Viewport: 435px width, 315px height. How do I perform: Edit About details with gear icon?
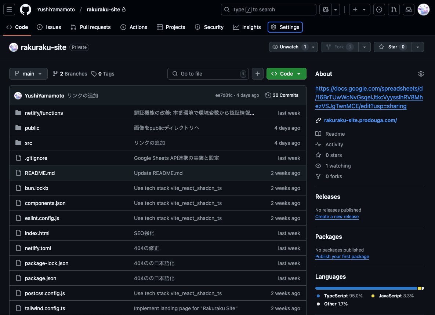421,74
